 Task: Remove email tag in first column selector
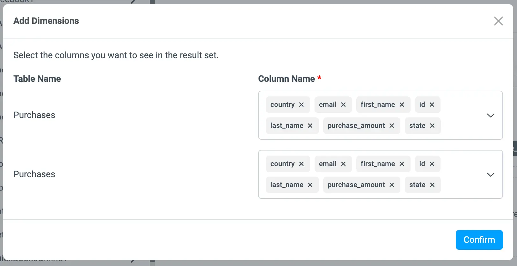point(343,105)
